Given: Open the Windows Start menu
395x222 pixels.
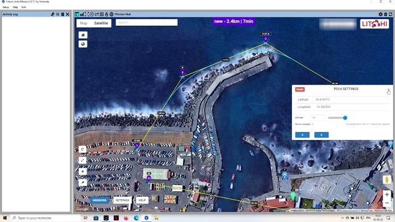Looking at the screenshot, I should [x=5, y=218].
